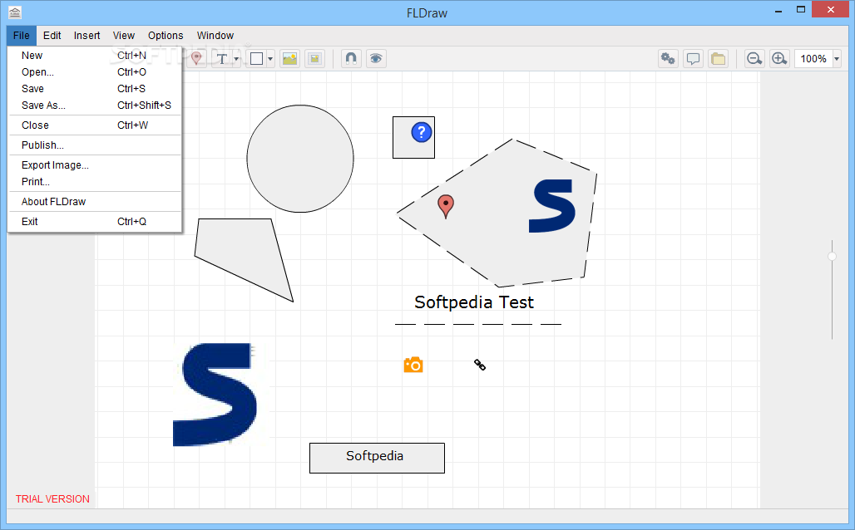Choose Exit from the File menu
The image size is (855, 530).
coord(95,221)
